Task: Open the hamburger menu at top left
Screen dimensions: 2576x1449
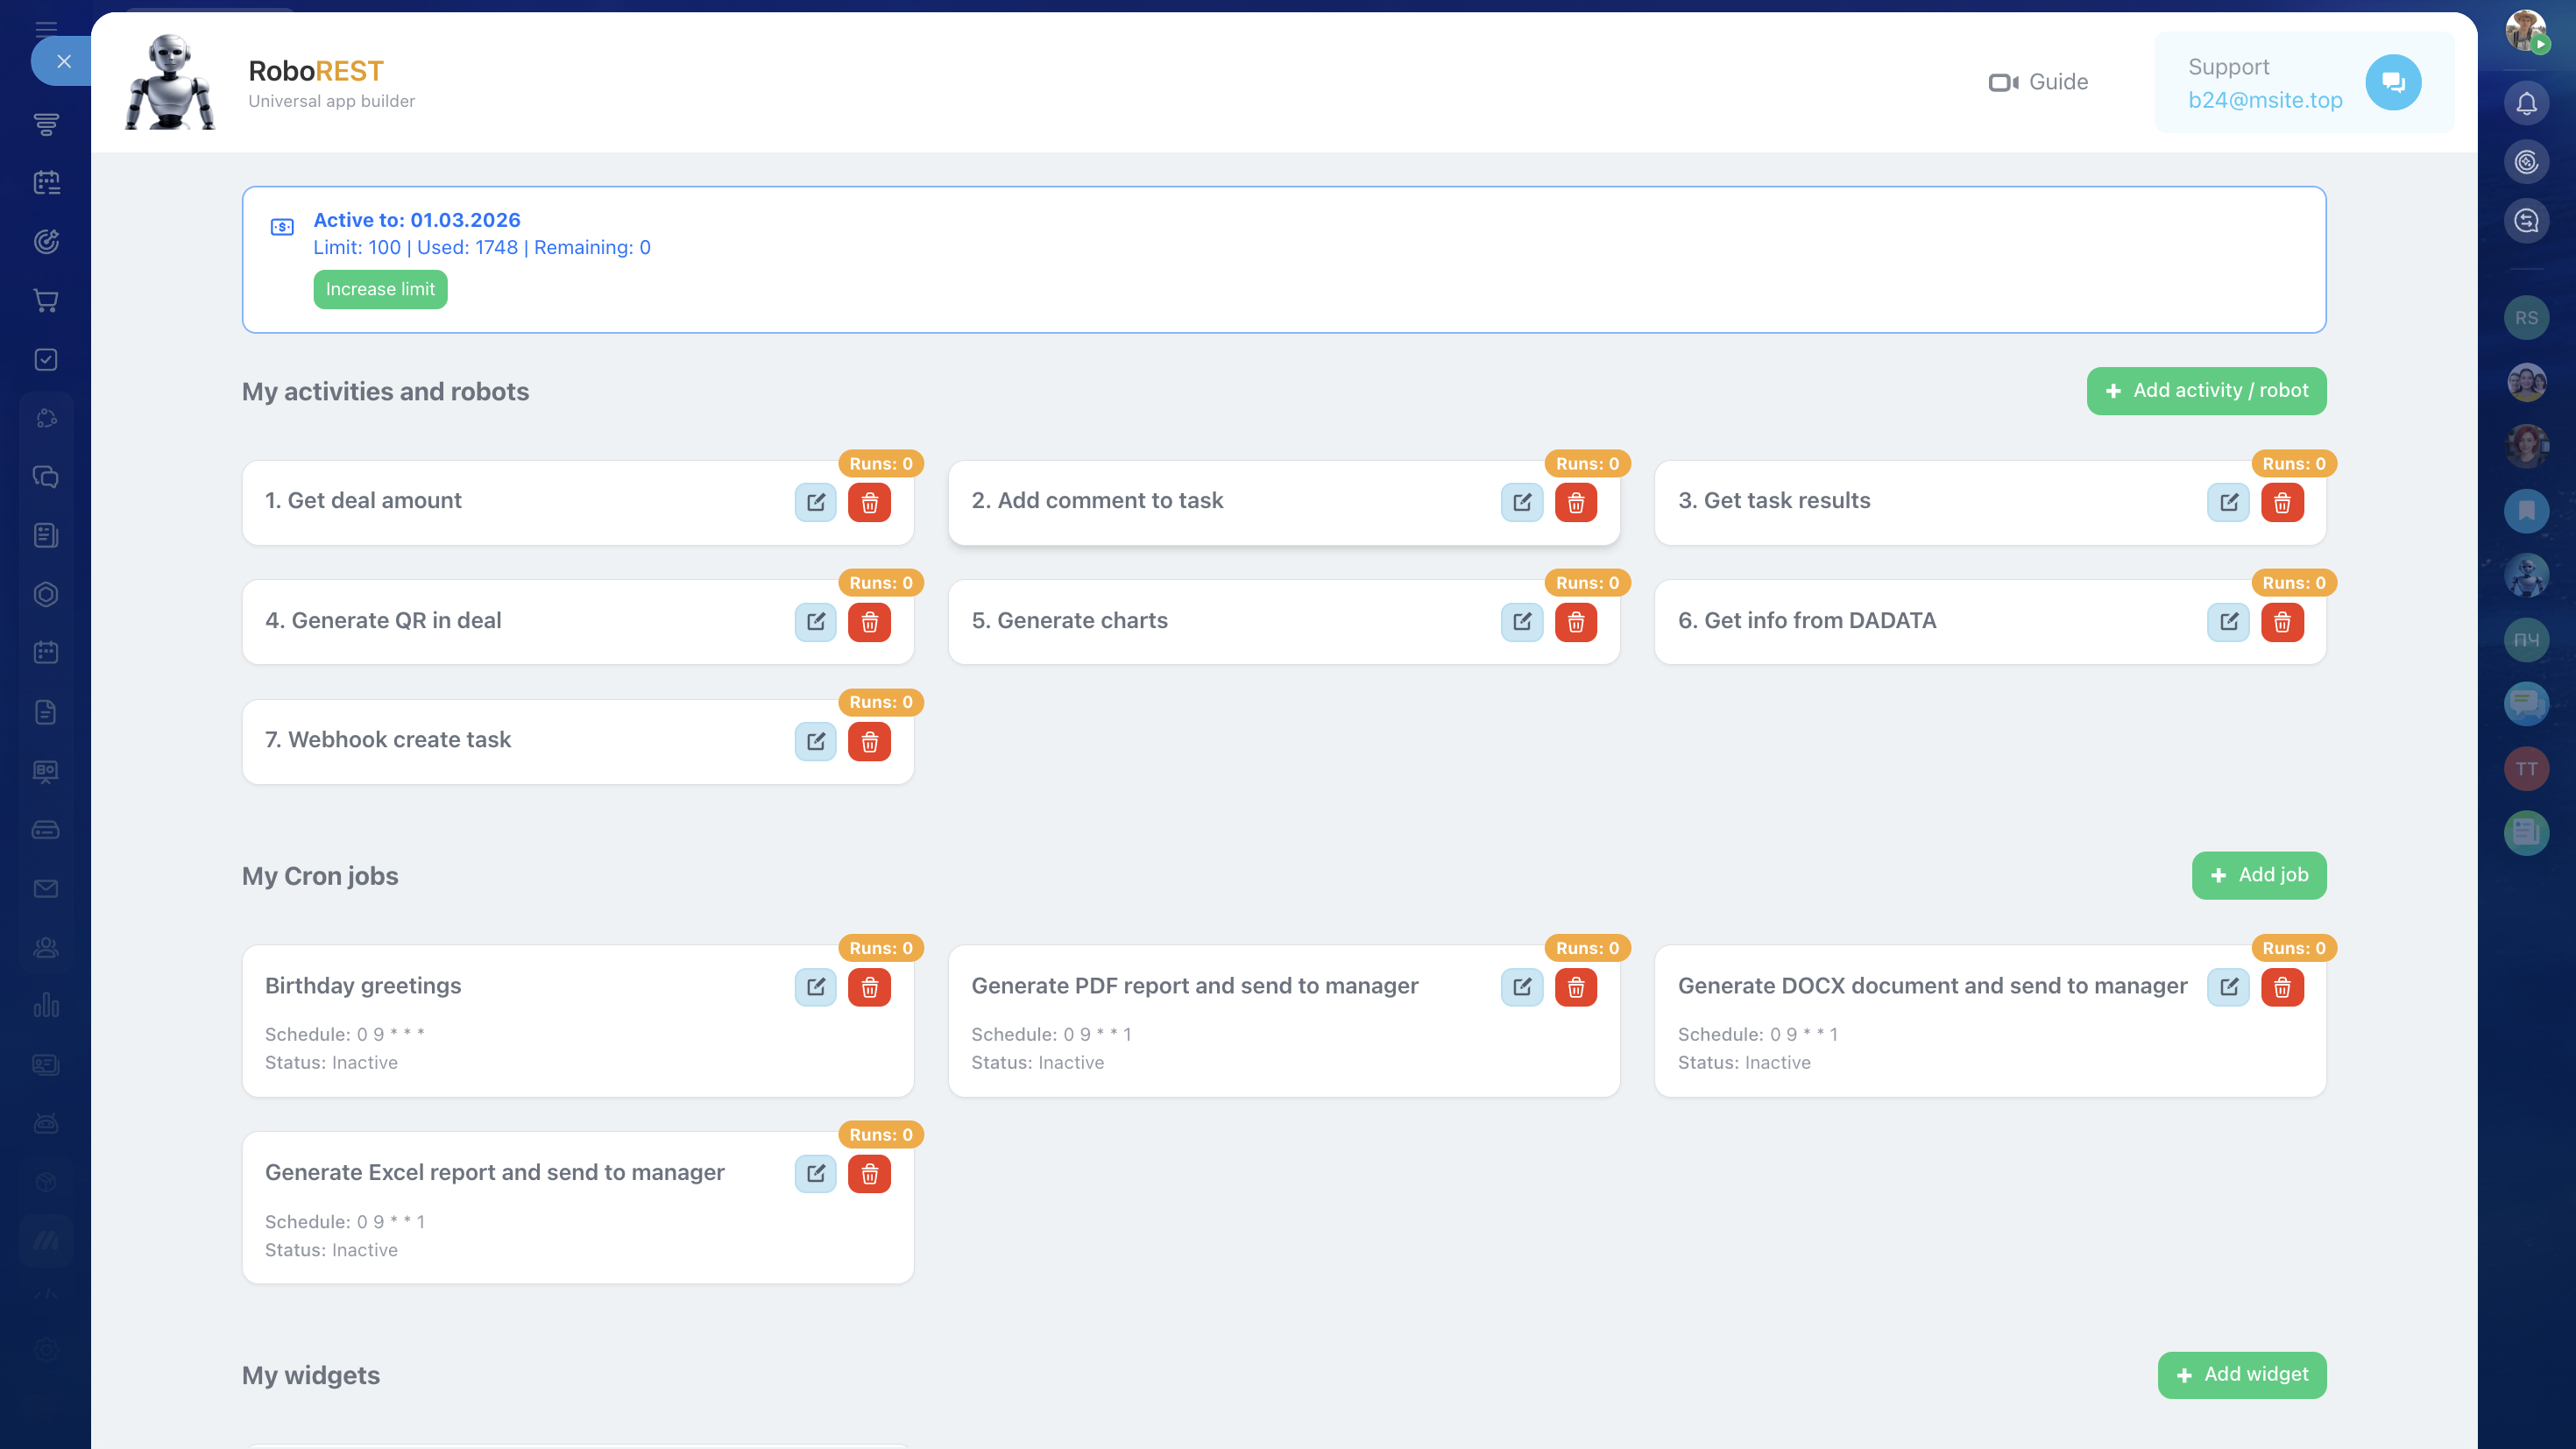Action: tap(46, 25)
